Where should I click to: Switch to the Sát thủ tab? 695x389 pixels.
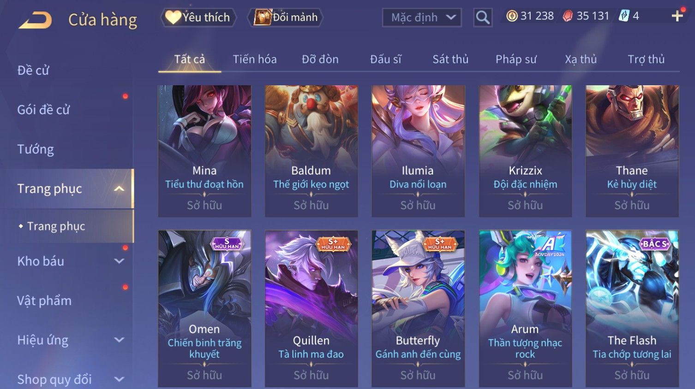pyautogui.click(x=450, y=59)
